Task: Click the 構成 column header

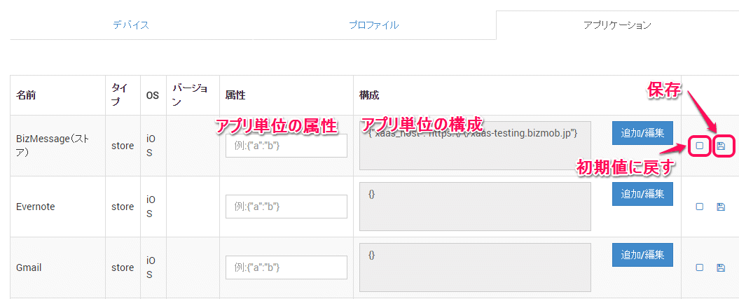Action: (x=369, y=95)
